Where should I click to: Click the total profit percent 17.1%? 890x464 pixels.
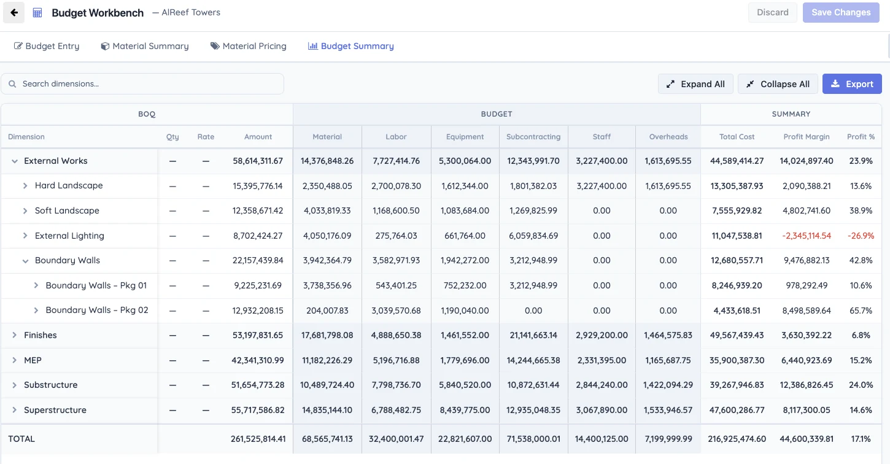[x=861, y=439]
